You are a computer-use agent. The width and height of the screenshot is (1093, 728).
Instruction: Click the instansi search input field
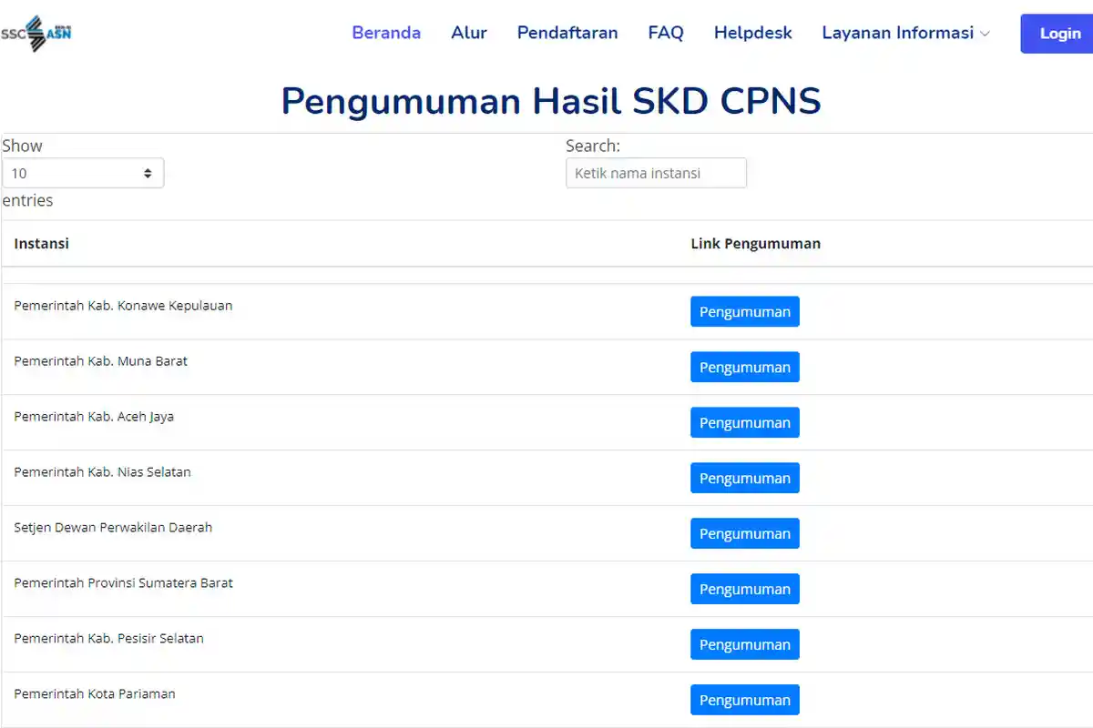coord(656,173)
